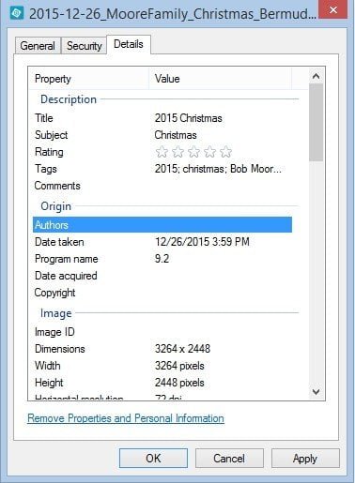This screenshot has width=355, height=483.
Task: Set rating to three stars
Action: click(193, 152)
